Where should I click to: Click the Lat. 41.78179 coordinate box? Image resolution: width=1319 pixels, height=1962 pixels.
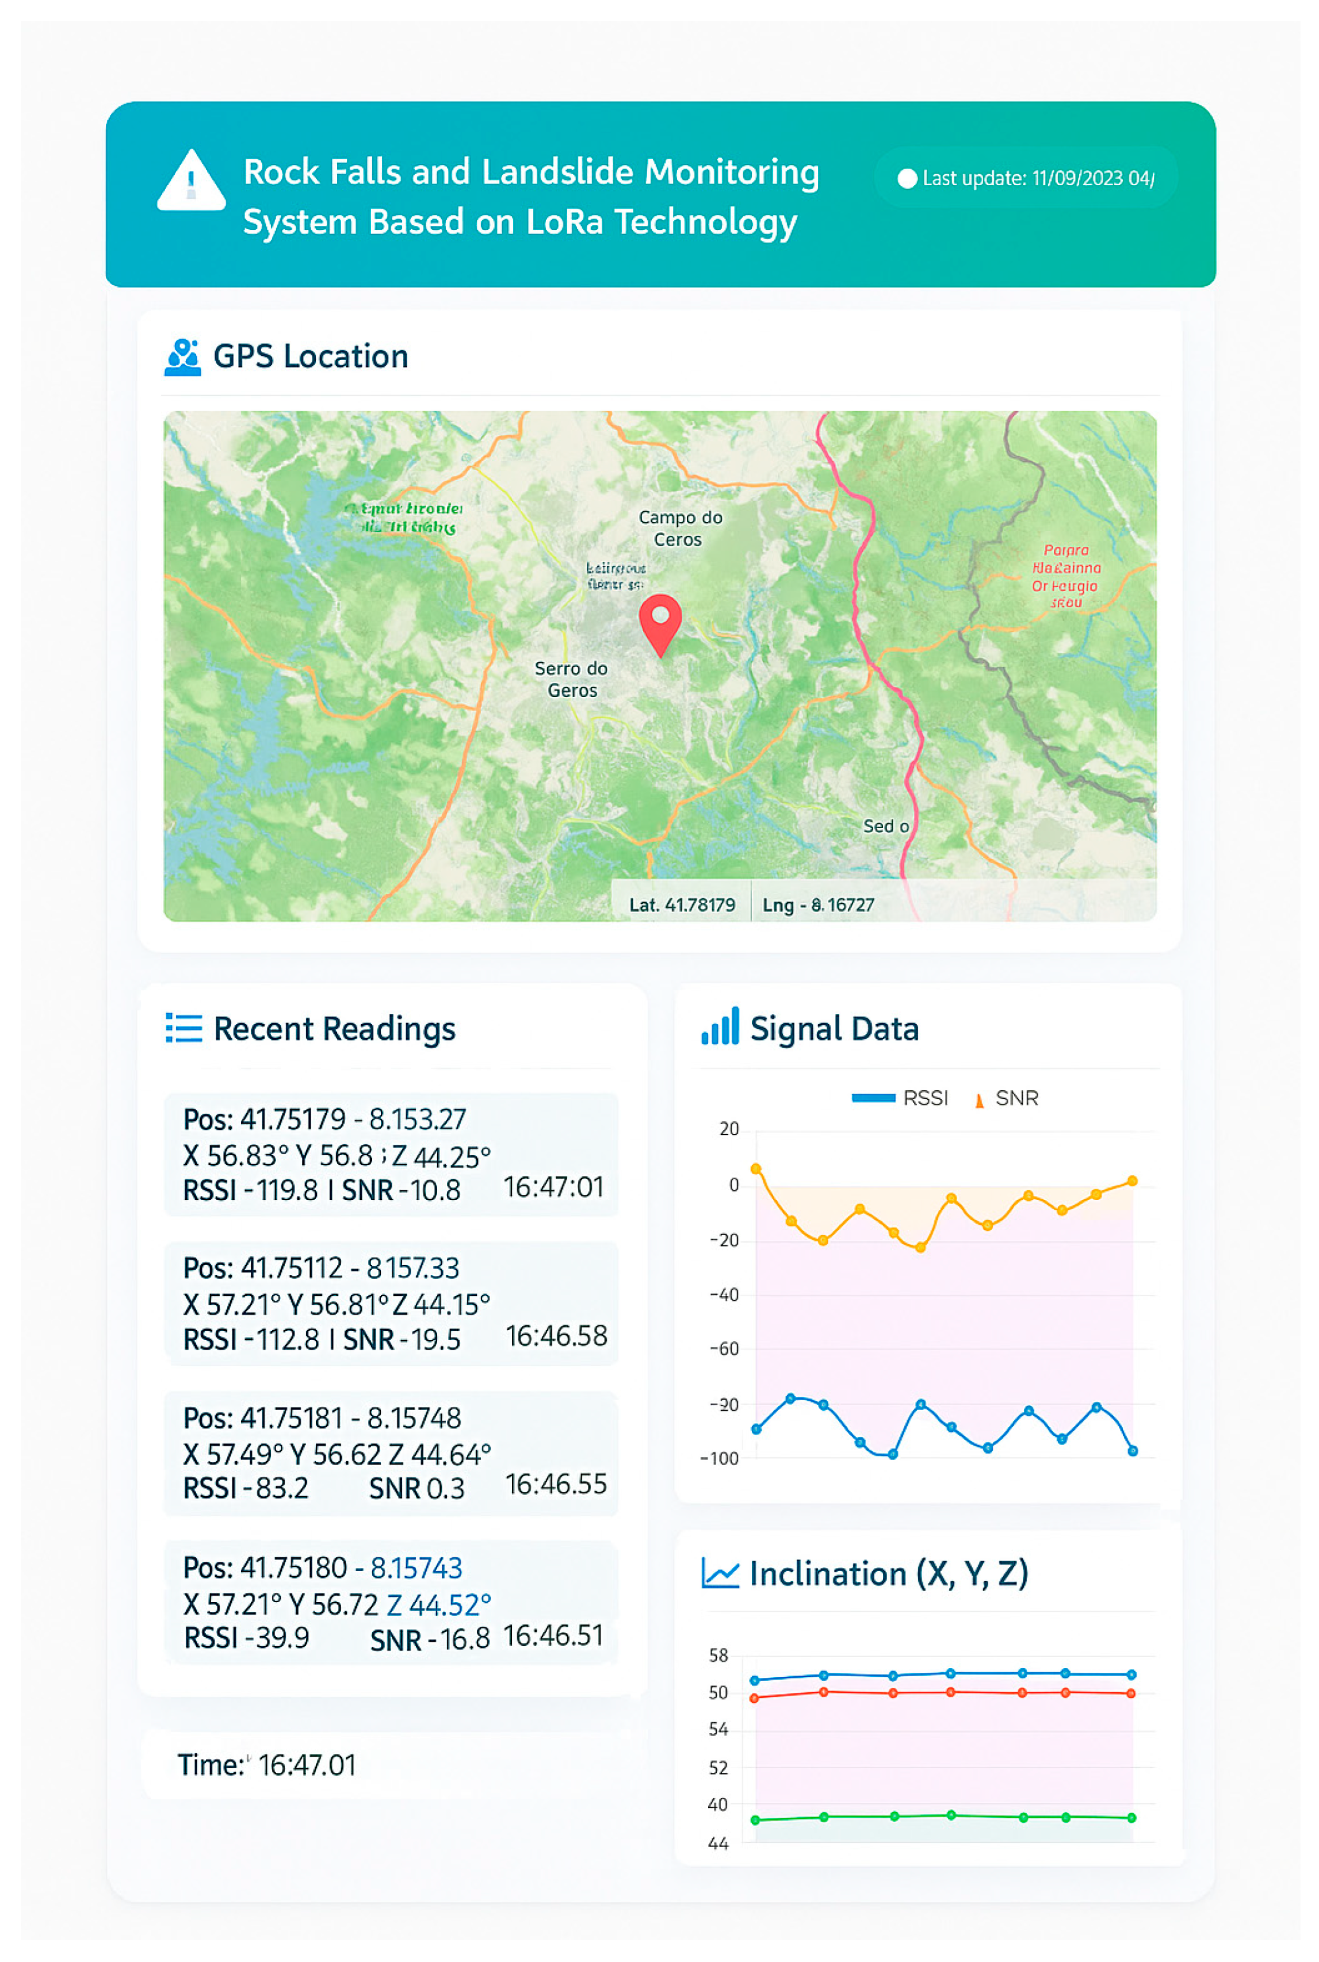pos(682,905)
